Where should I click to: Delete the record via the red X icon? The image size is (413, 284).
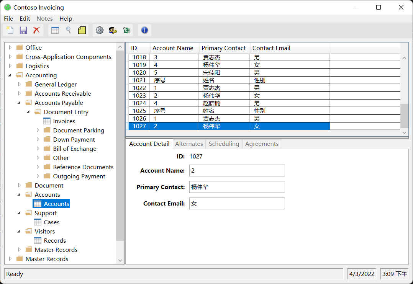36,30
